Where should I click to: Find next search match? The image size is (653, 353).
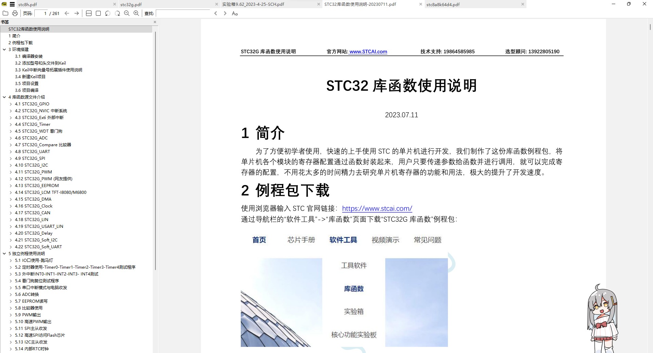(225, 13)
